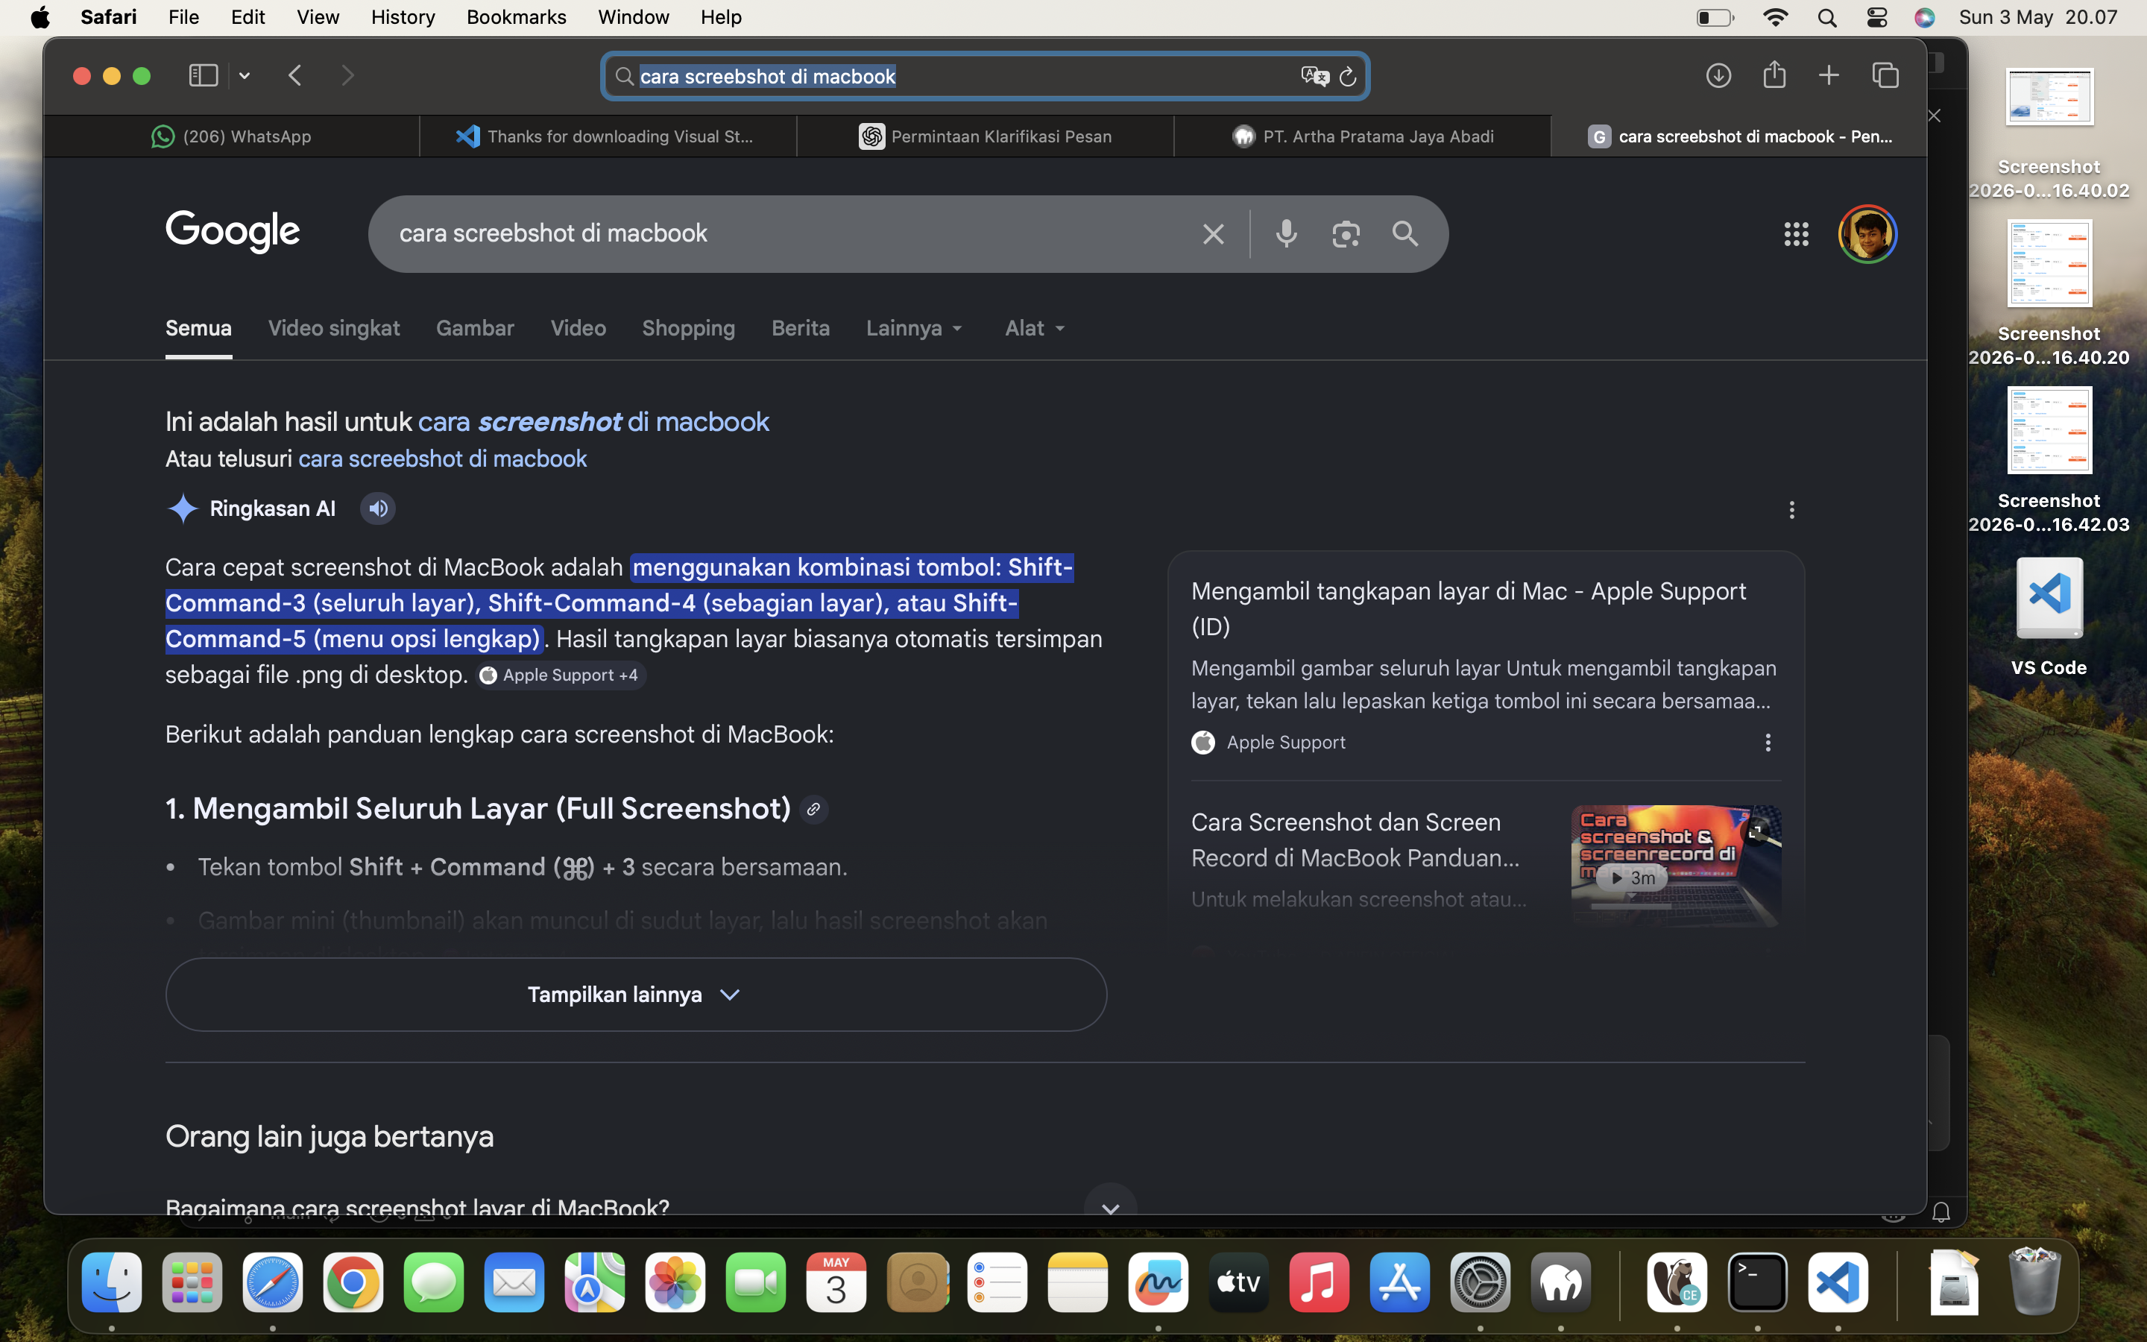The width and height of the screenshot is (2147, 1342).
Task: Open Spotlight search in menu bar
Action: (1826, 18)
